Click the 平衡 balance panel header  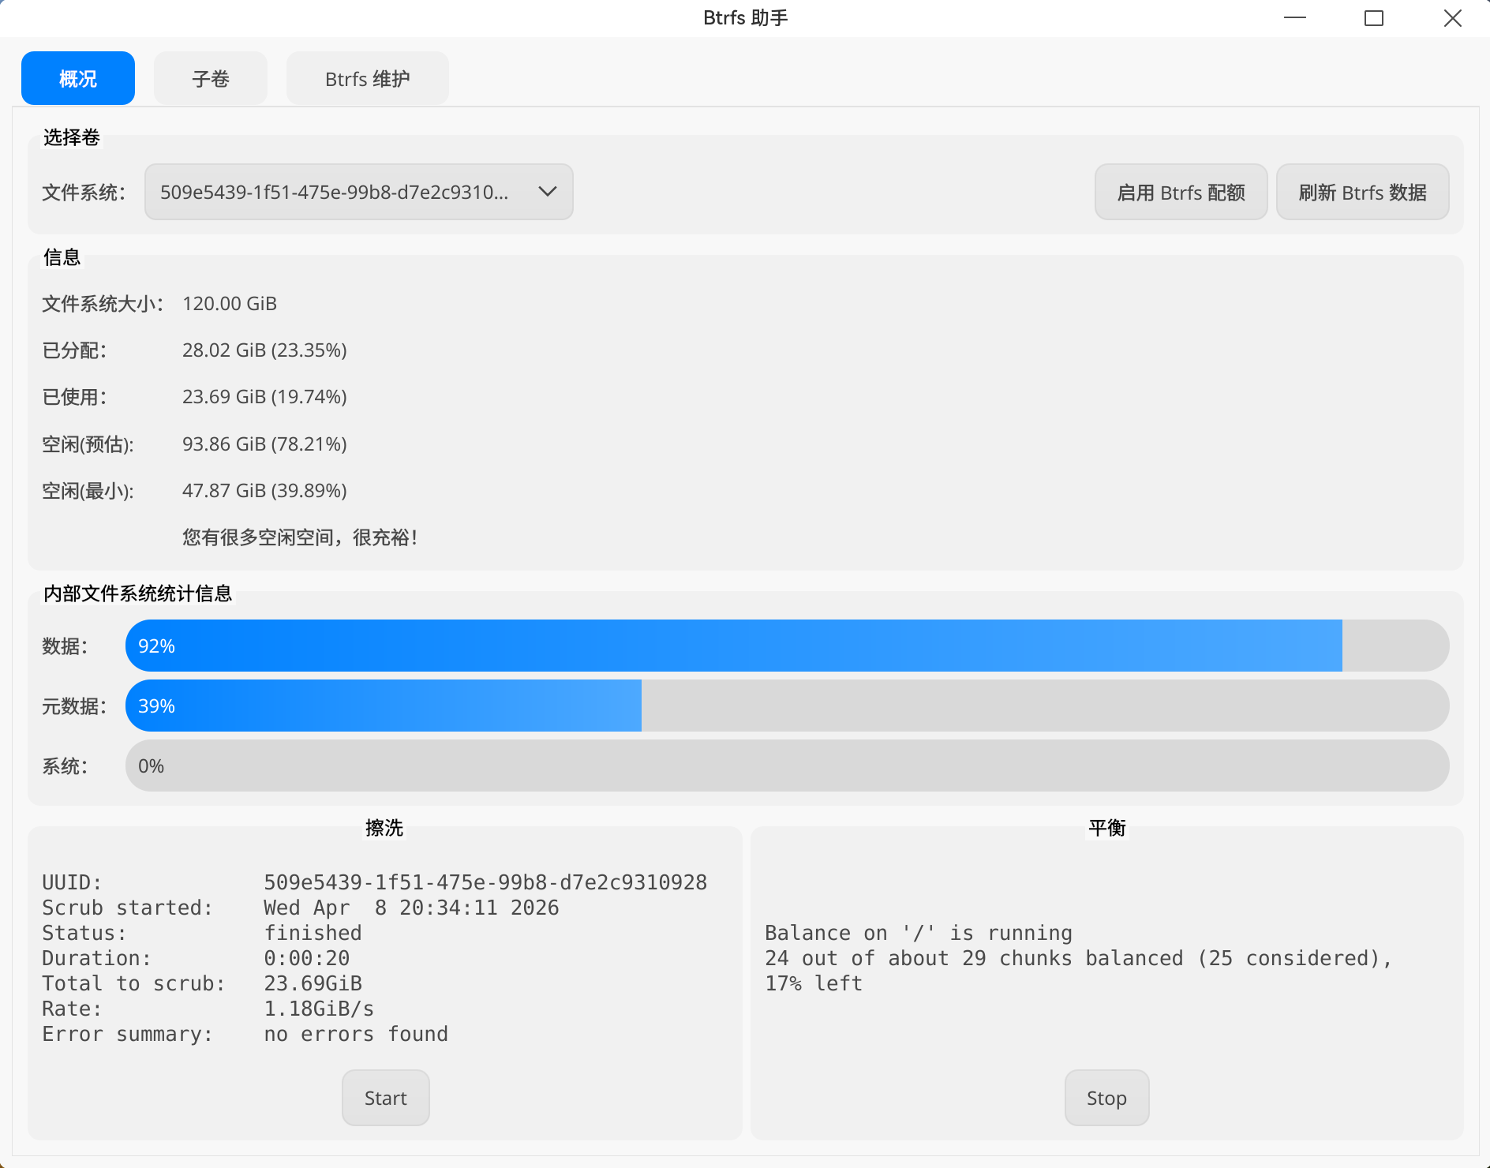point(1106,829)
